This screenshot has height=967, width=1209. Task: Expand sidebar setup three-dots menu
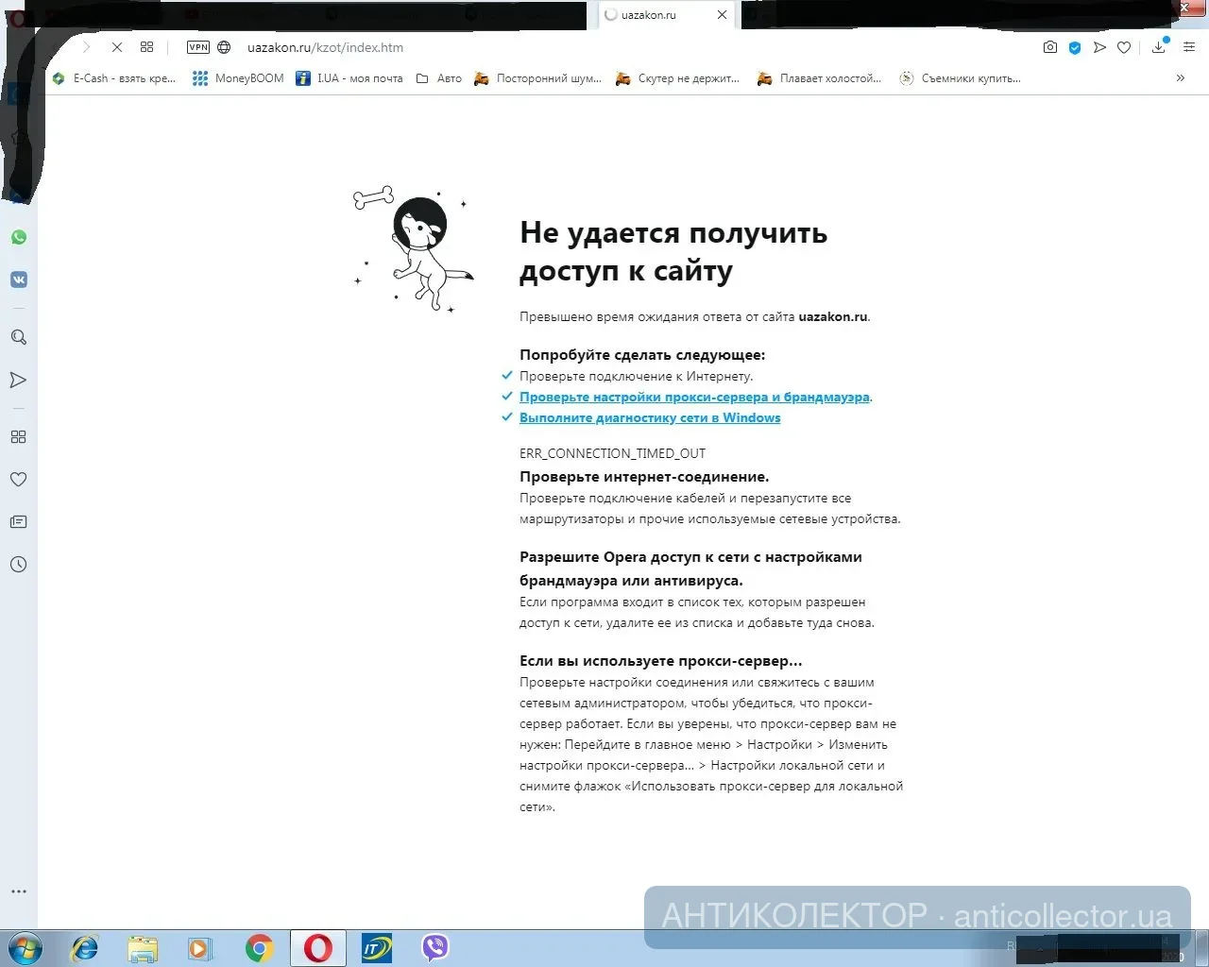click(x=18, y=891)
